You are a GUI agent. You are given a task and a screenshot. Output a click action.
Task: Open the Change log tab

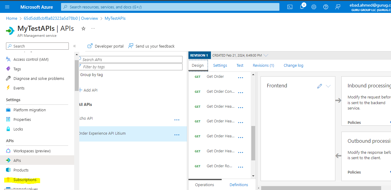click(293, 66)
